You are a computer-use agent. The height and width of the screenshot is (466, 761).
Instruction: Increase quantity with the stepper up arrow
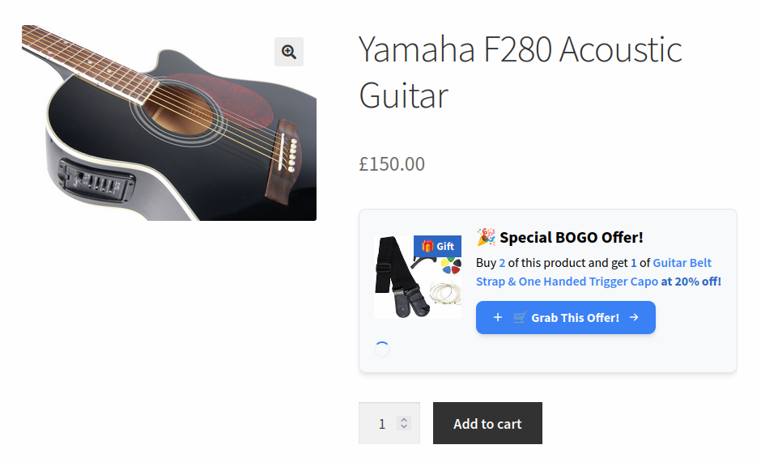coord(404,419)
